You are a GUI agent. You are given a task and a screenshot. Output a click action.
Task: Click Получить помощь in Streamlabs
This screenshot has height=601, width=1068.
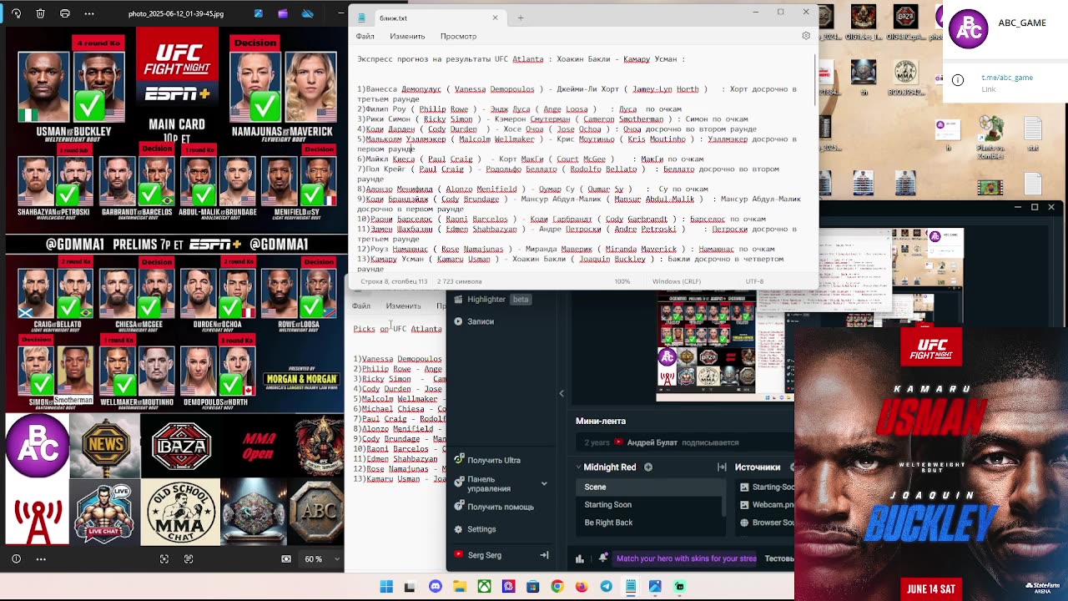click(x=494, y=507)
